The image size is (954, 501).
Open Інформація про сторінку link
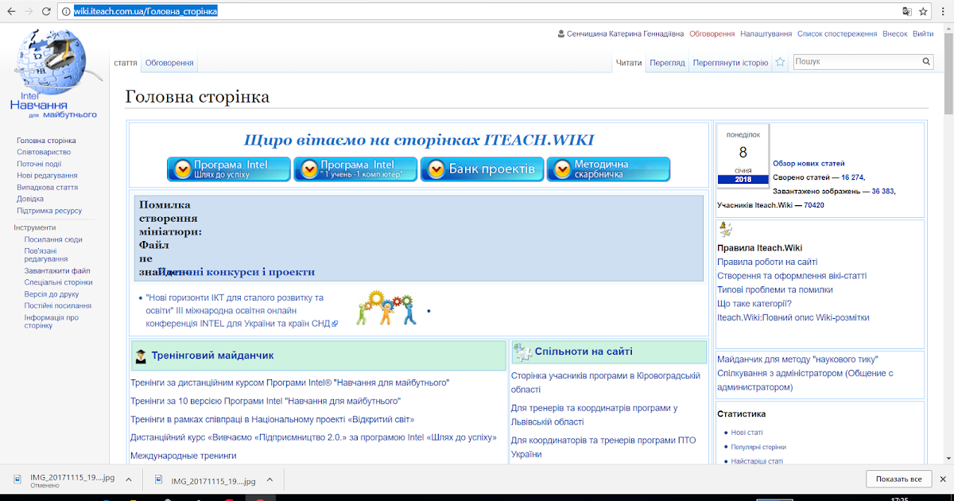[x=51, y=321]
